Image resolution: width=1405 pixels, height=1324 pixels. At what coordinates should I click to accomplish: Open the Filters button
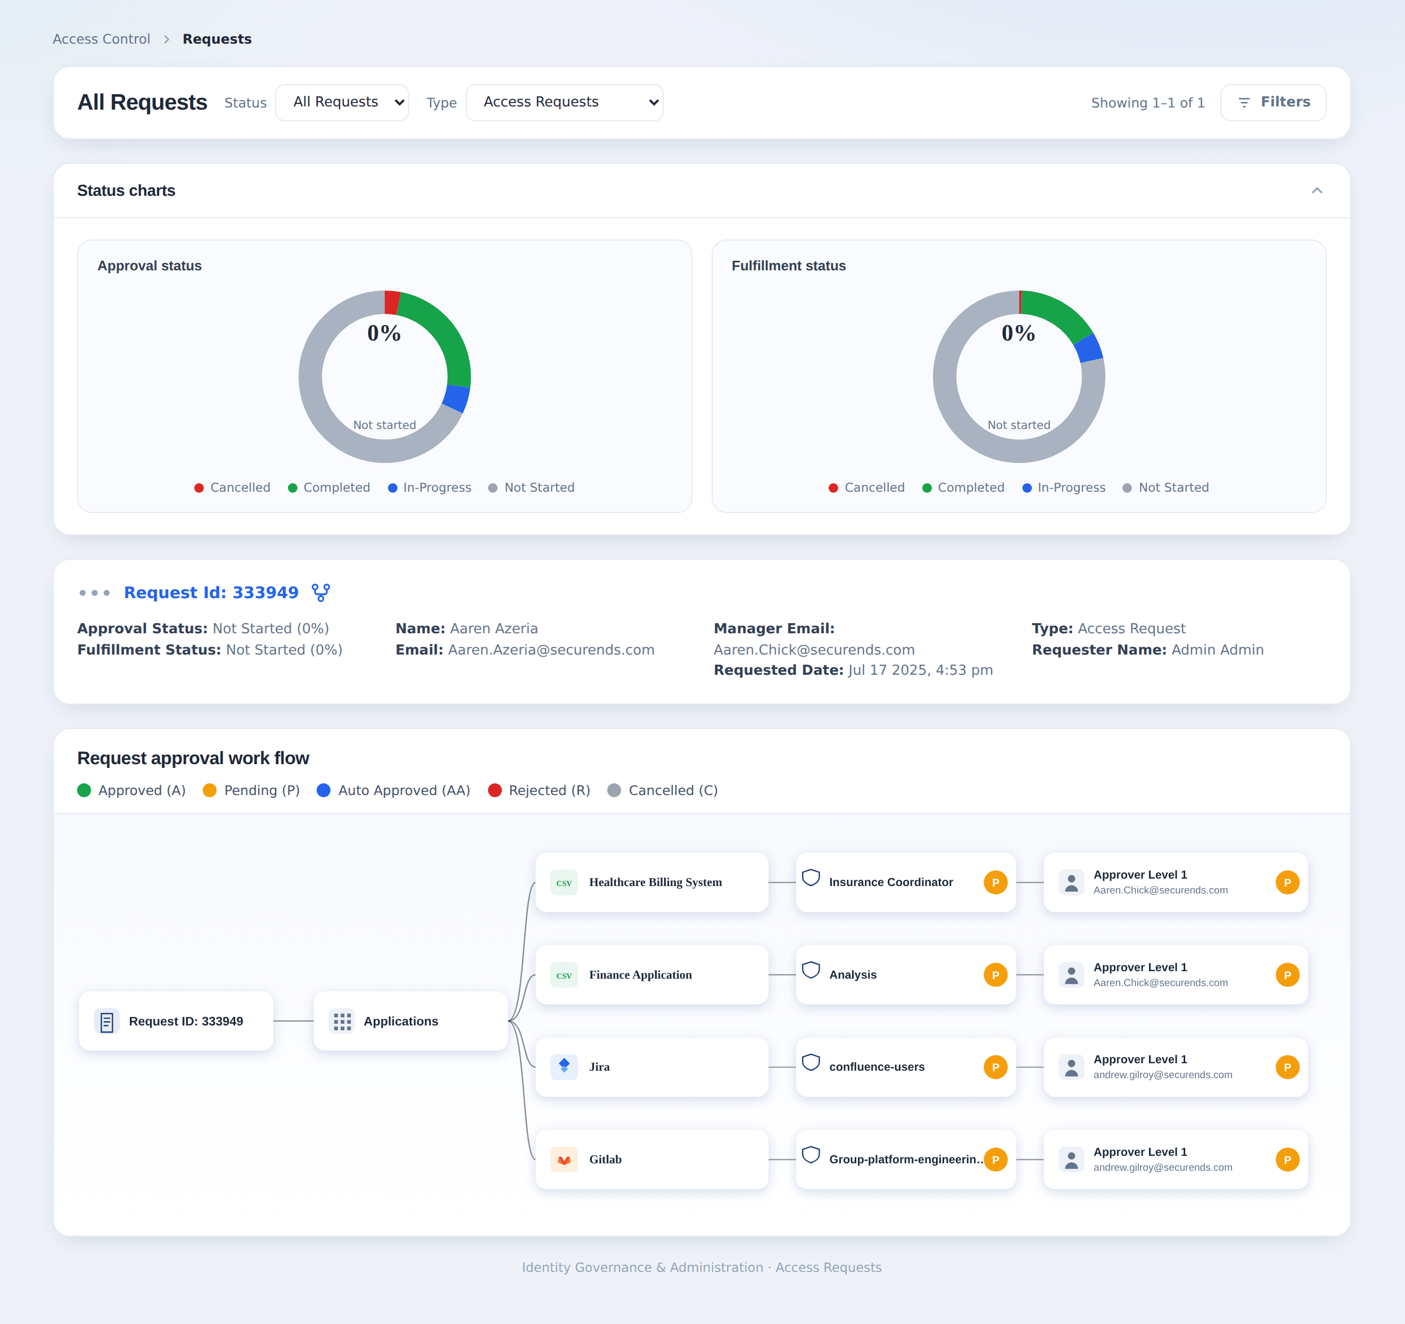click(1273, 103)
